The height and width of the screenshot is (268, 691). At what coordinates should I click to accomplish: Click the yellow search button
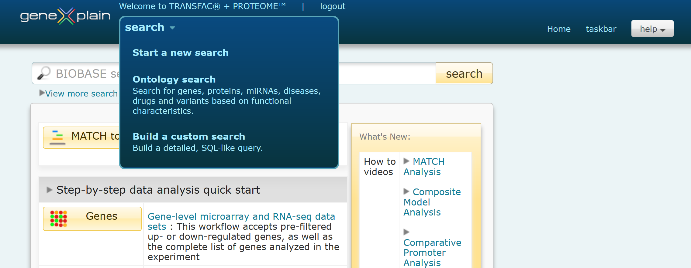[464, 73]
